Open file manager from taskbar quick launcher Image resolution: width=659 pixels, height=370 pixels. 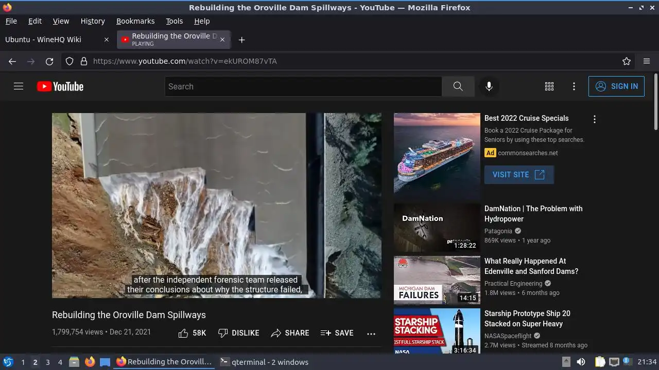click(74, 362)
